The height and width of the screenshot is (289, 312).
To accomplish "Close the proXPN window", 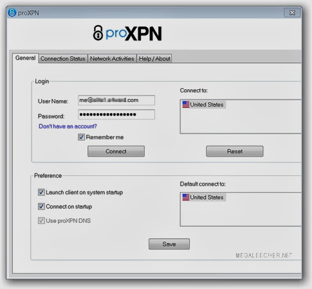I will pyautogui.click(x=292, y=13).
